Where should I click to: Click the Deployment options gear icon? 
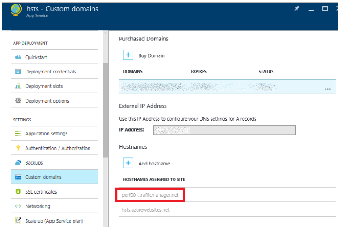[18, 101]
